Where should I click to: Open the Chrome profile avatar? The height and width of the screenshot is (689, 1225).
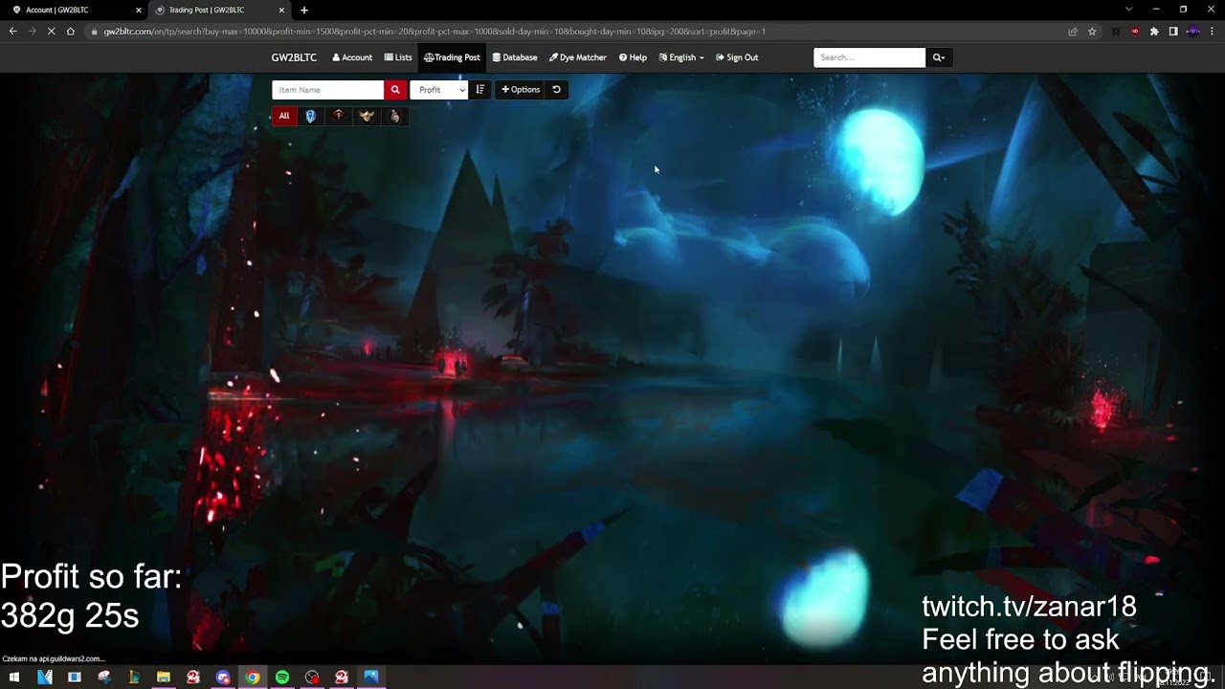[1192, 32]
